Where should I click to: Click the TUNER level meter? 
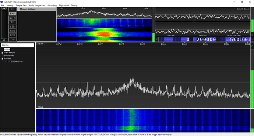click(x=4, y=25)
